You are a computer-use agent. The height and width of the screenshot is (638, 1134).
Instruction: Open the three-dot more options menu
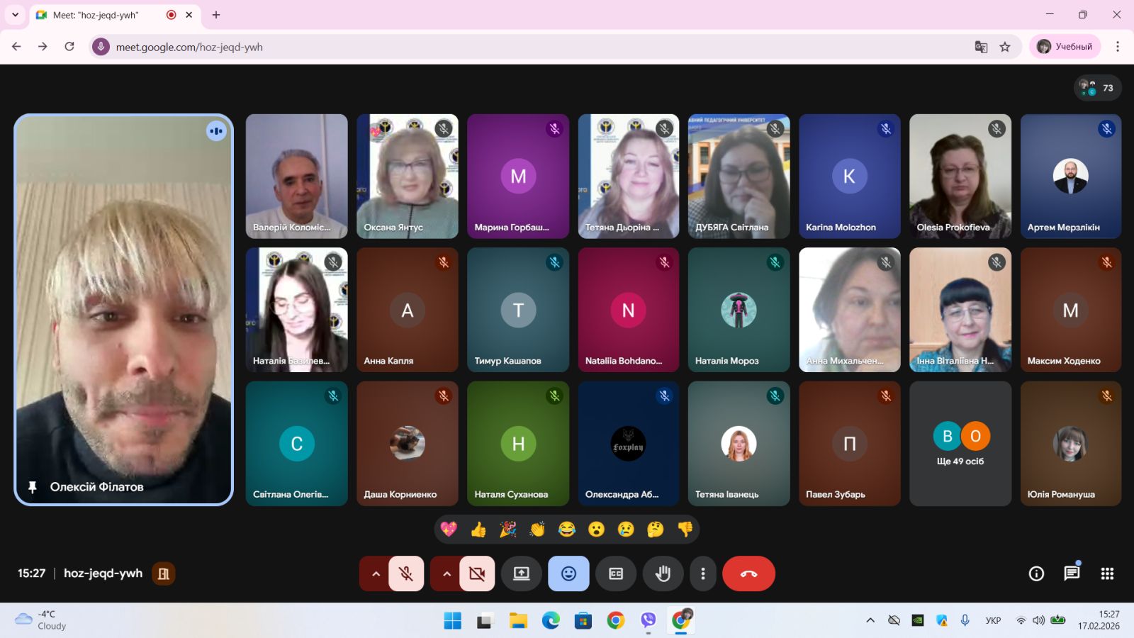tap(702, 573)
